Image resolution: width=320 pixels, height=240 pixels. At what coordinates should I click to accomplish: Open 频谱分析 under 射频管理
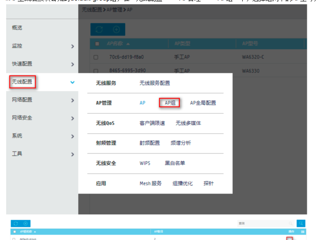[180, 143]
